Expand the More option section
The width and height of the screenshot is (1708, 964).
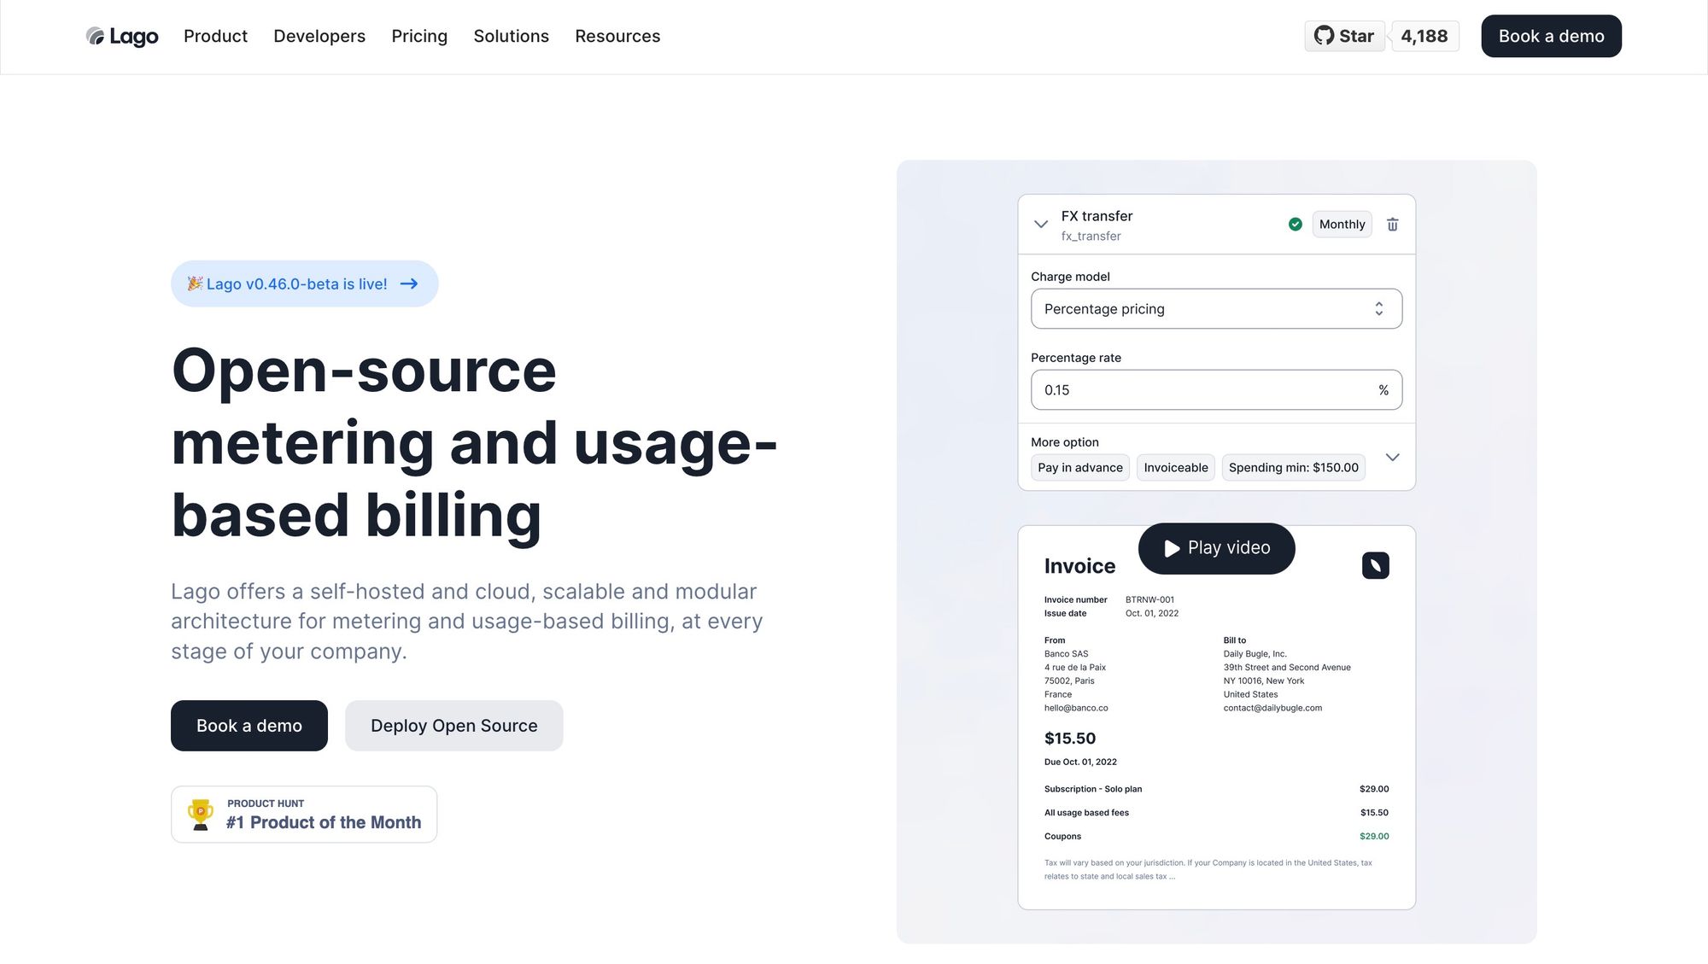point(1392,458)
